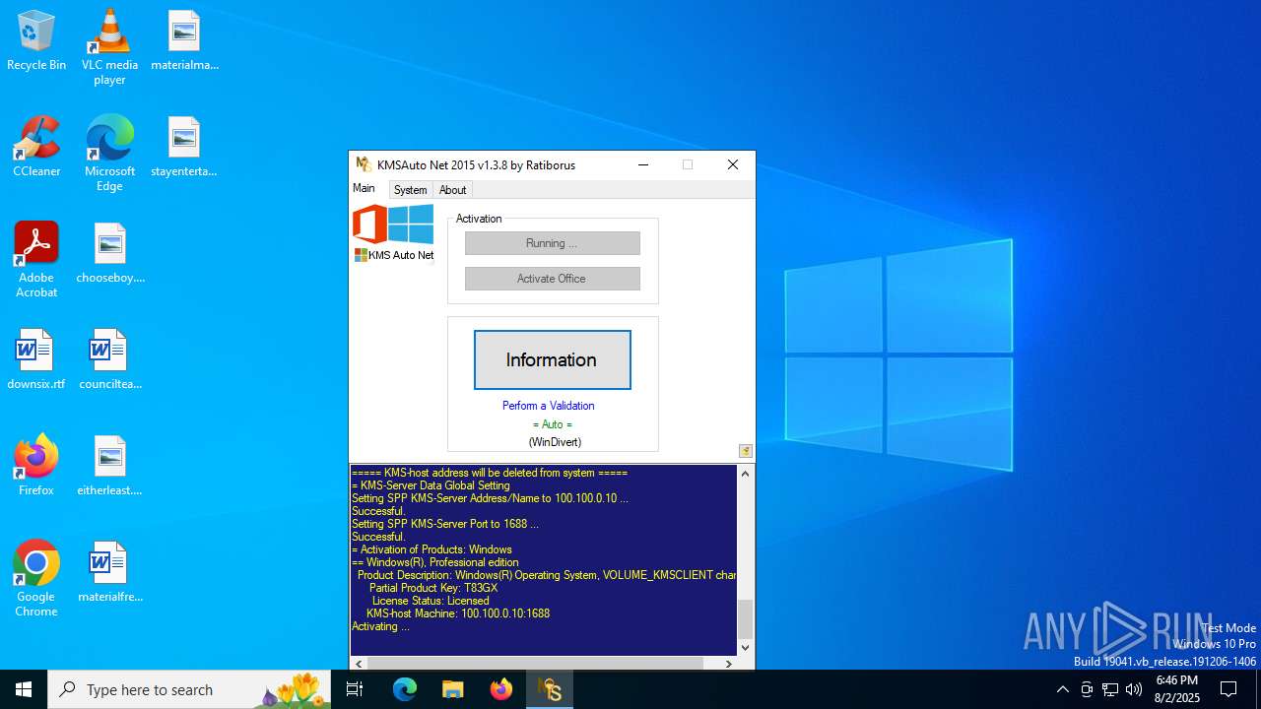
Task: Click the Activate Office button
Action: coord(552,279)
